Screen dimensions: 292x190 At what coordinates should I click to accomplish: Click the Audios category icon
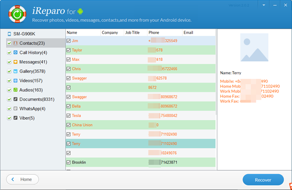pyautogui.click(x=16, y=90)
